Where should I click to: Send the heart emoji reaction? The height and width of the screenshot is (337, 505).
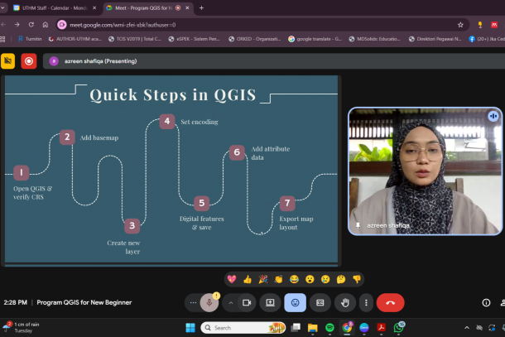232,279
